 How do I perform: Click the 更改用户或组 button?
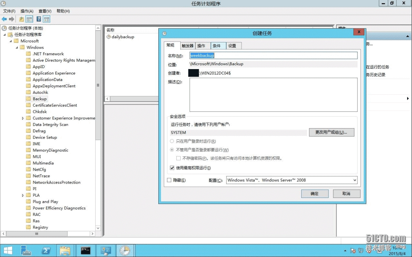tap(331, 132)
